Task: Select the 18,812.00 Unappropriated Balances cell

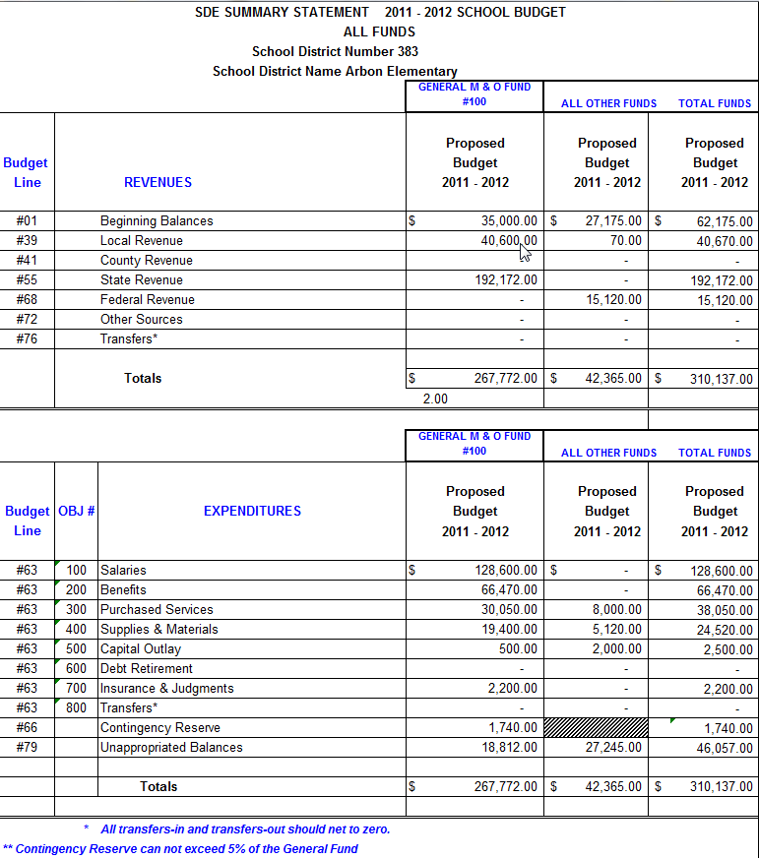Action: (x=474, y=748)
